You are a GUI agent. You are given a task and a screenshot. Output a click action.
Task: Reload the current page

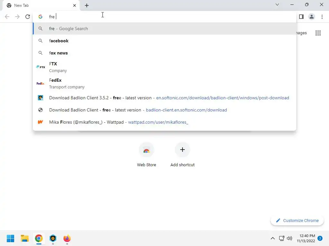click(x=28, y=17)
